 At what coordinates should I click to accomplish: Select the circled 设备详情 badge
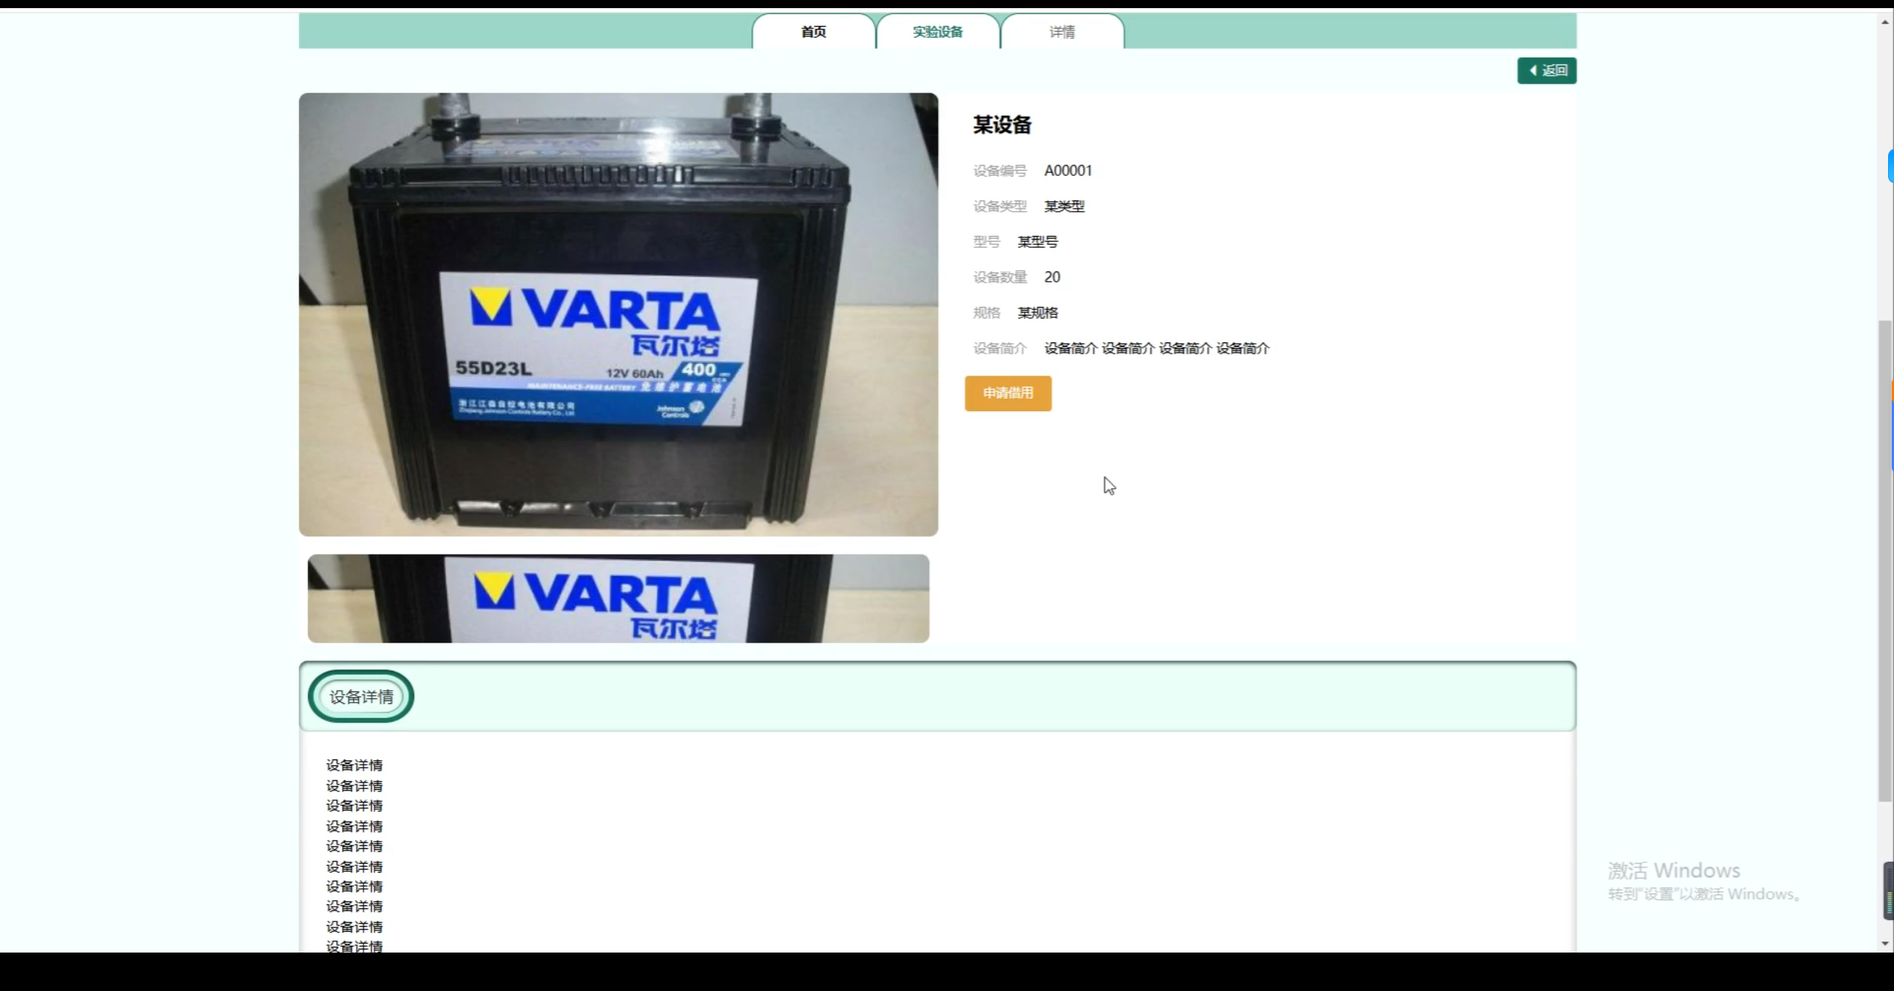(x=360, y=696)
